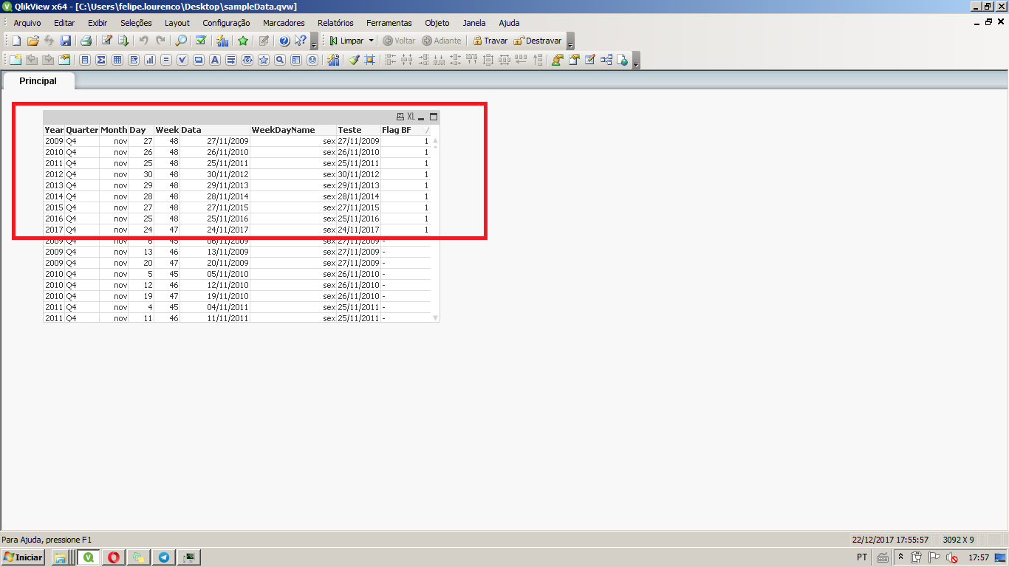Activate context help pointer icon
The image size is (1009, 567).
click(300, 41)
